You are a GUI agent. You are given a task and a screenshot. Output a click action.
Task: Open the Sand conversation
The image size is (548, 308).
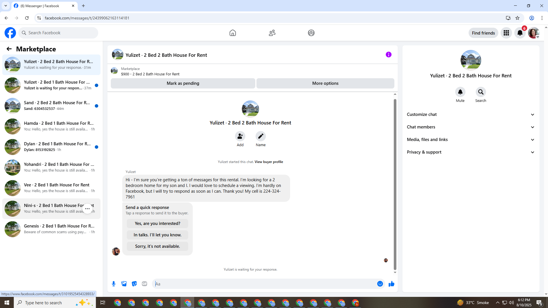pos(51,106)
